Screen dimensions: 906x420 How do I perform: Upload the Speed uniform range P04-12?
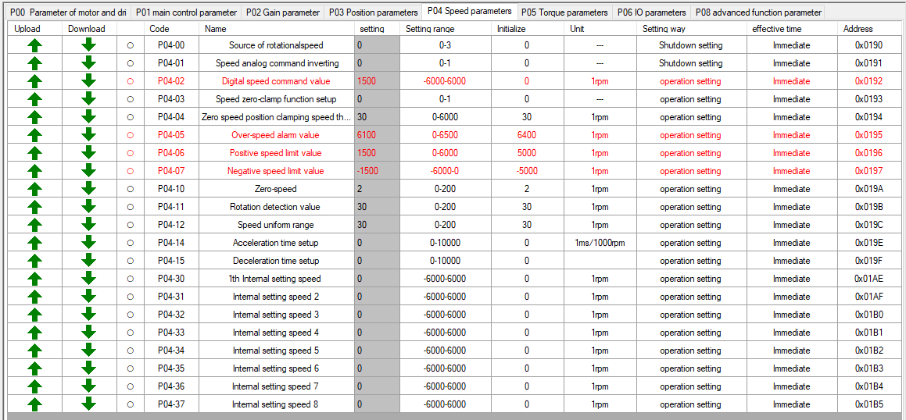pyautogui.click(x=34, y=224)
